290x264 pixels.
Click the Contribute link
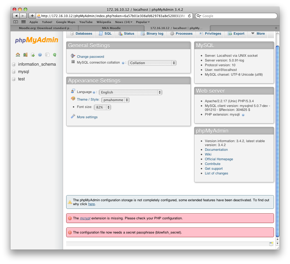213,164
